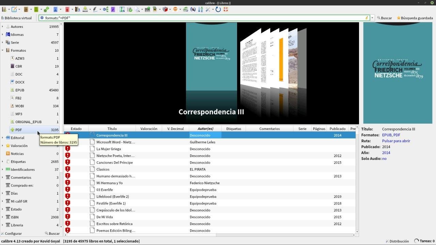Click the red status icon beside La Mujer Griega
The height and width of the screenshot is (245, 436).
point(67,149)
